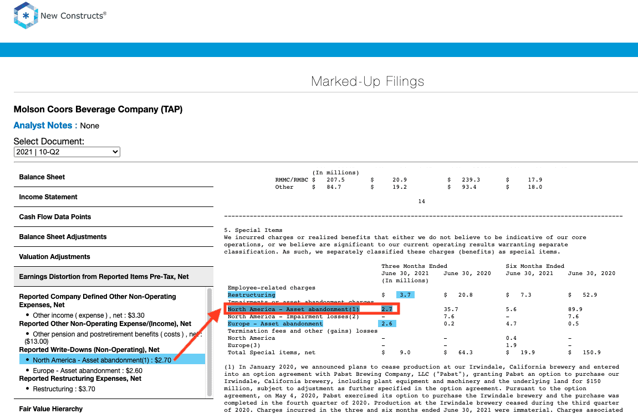638x414 pixels.
Task: Open the Balance Sheet section
Action: [x=114, y=177]
